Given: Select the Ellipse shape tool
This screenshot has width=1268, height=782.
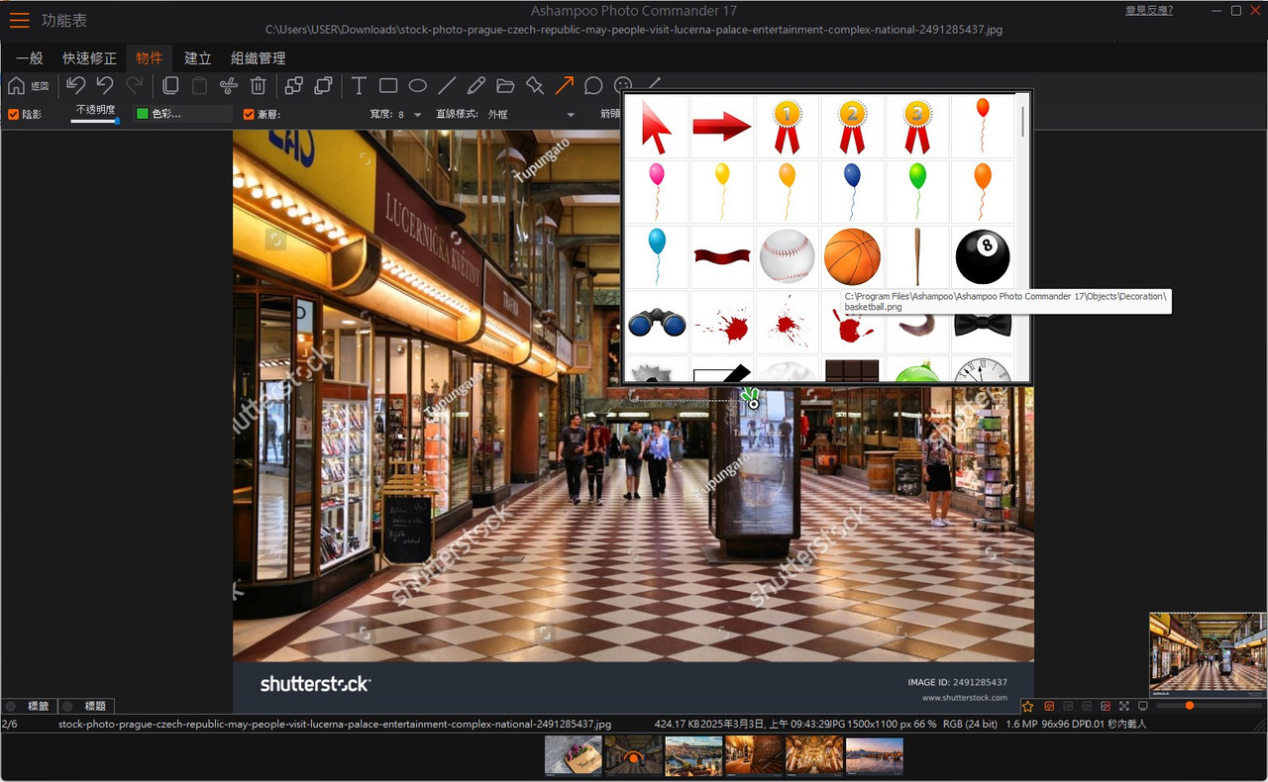Looking at the screenshot, I should (x=418, y=86).
